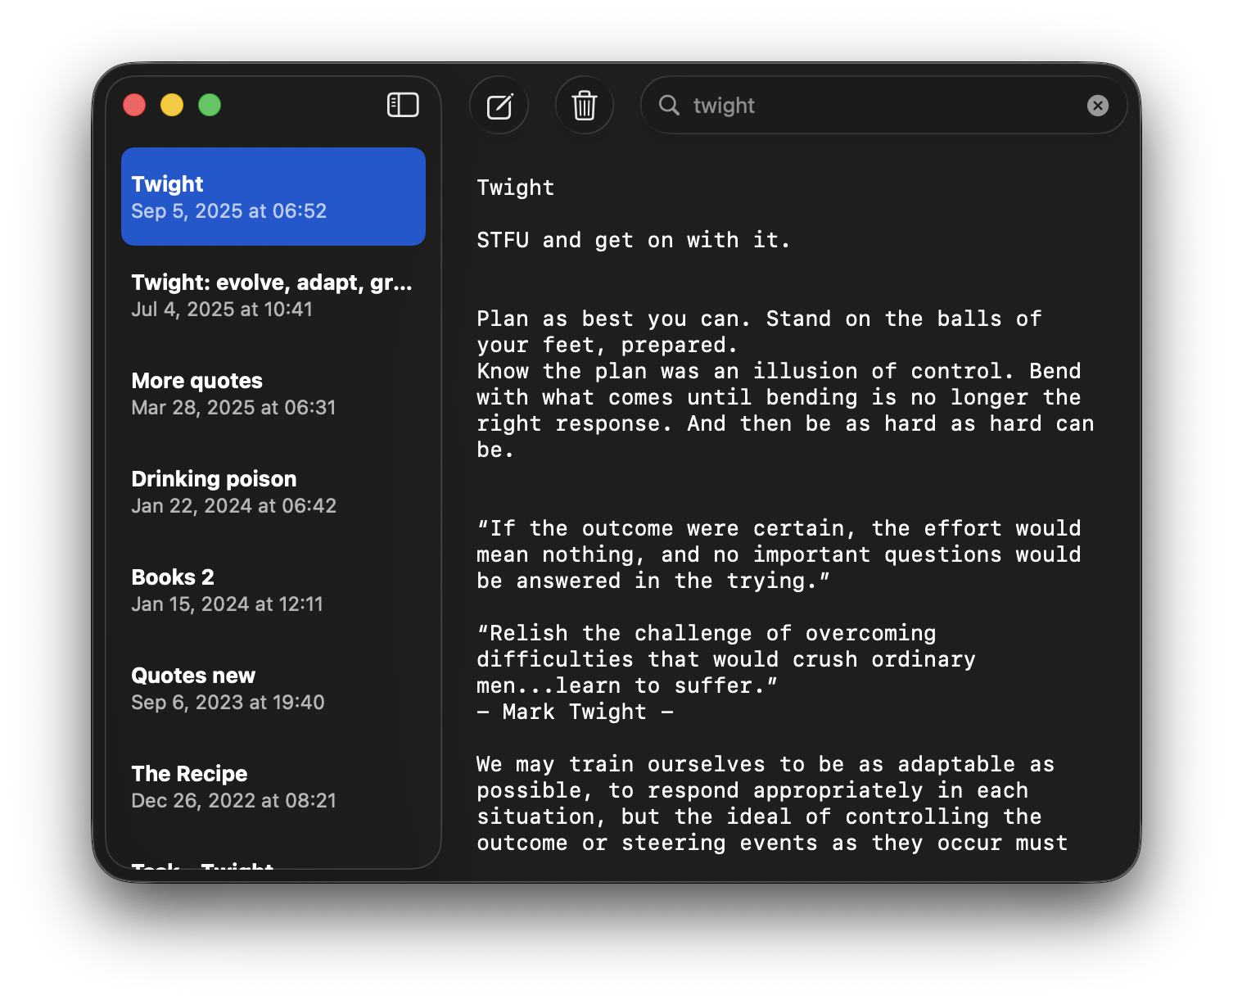The width and height of the screenshot is (1233, 1004).
Task: Open the 'Books 2' note
Action: pyautogui.click(x=273, y=590)
